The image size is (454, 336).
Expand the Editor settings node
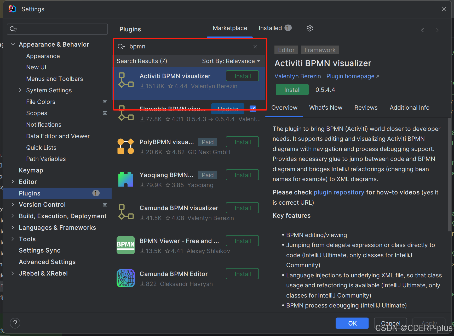(x=13, y=182)
